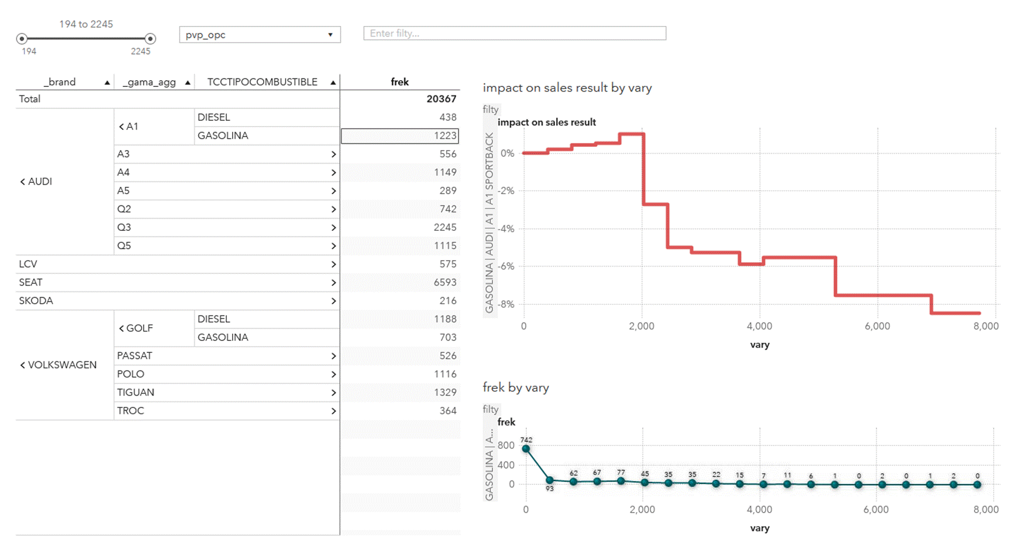Expand the A3 row chevron

333,154
